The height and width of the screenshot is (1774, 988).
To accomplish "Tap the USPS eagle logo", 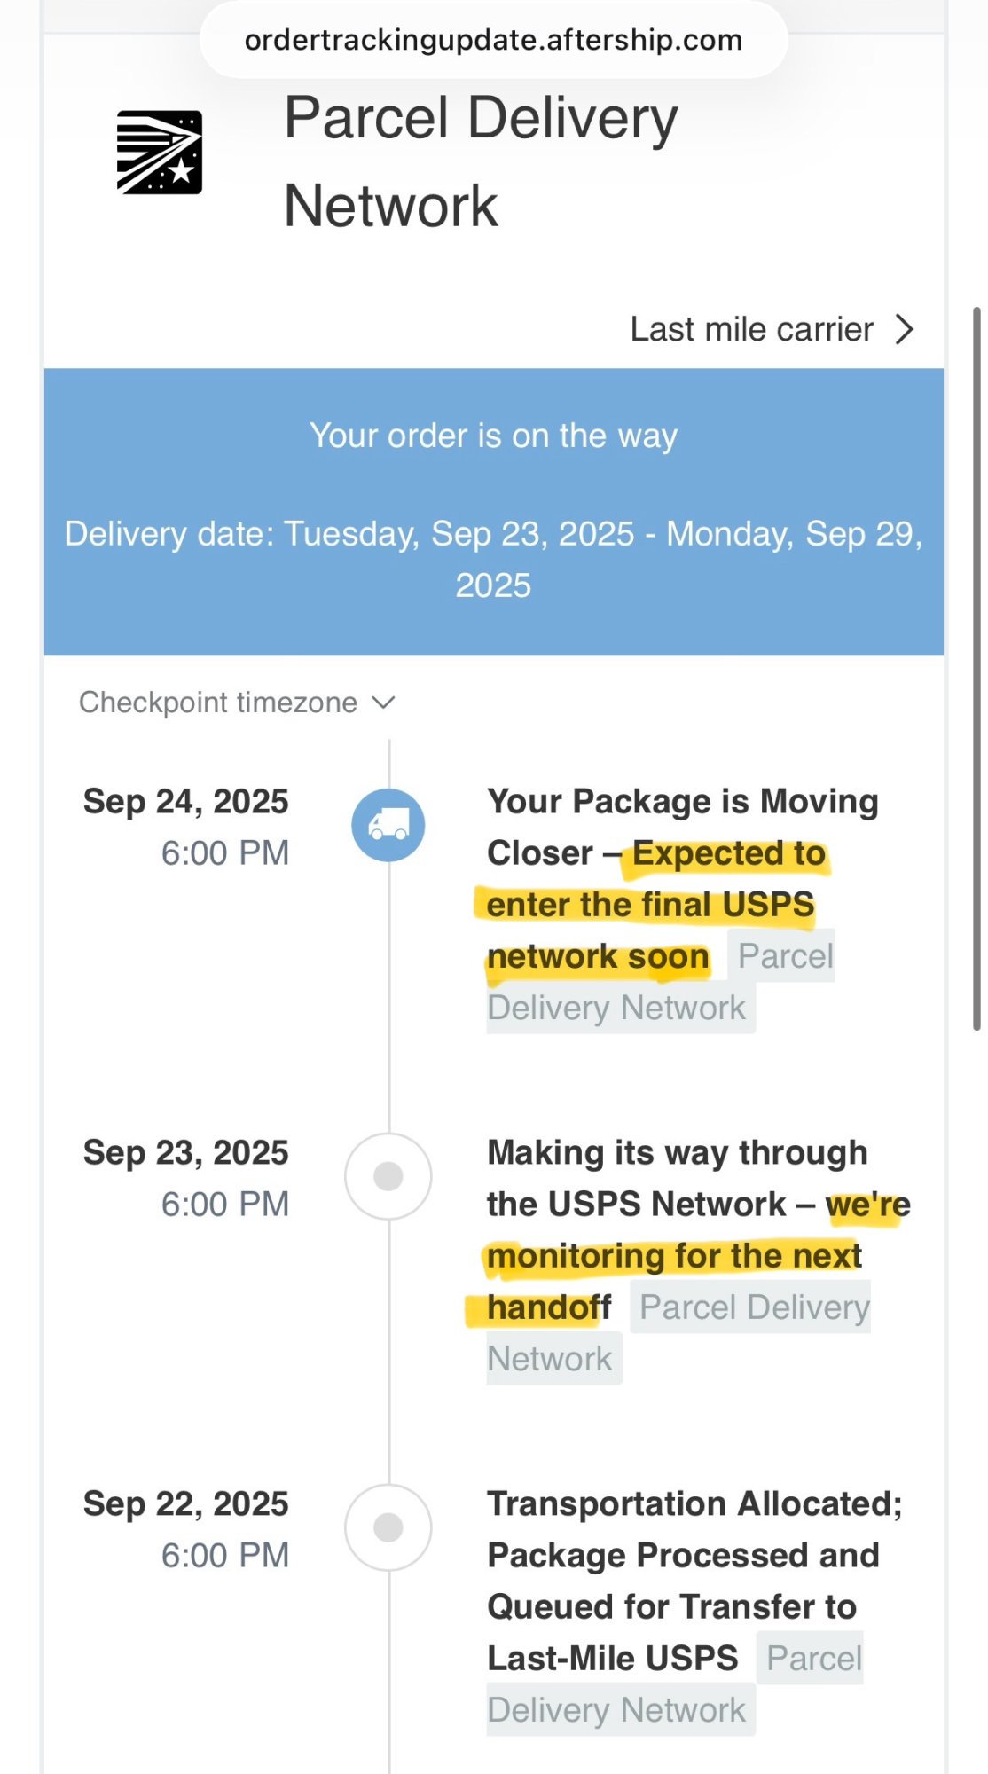I will click(160, 153).
